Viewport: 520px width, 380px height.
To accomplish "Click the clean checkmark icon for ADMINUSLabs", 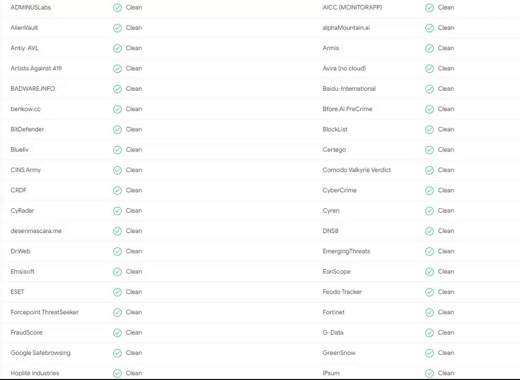I will point(117,7).
